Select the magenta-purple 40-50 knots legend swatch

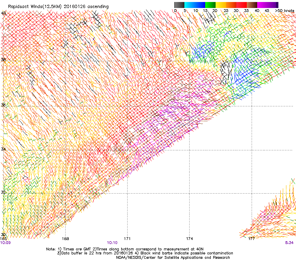[x=268, y=5]
